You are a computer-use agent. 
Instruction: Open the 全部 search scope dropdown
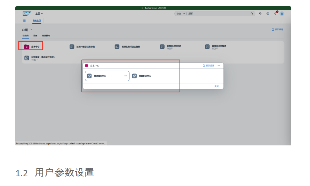click(x=181, y=14)
